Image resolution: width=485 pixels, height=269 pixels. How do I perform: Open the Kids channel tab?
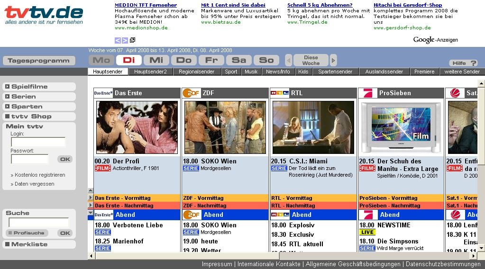coord(303,72)
